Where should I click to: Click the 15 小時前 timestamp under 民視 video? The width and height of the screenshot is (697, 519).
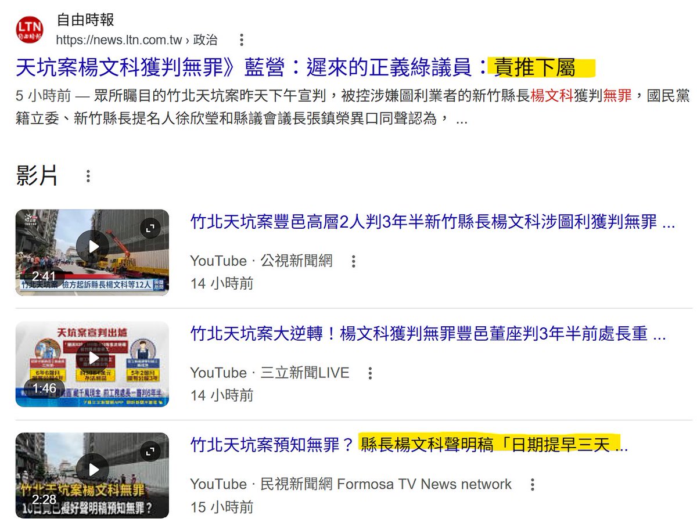tap(222, 507)
